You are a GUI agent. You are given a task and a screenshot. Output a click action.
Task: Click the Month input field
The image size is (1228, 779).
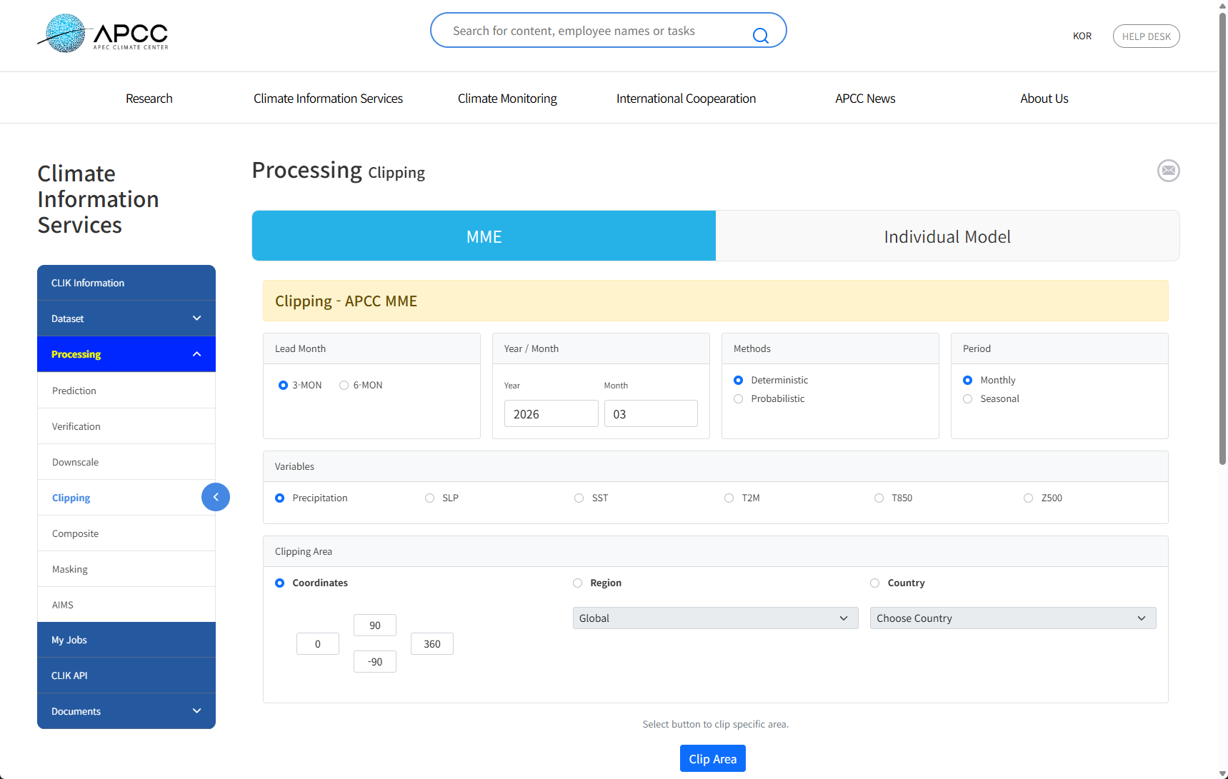651,413
